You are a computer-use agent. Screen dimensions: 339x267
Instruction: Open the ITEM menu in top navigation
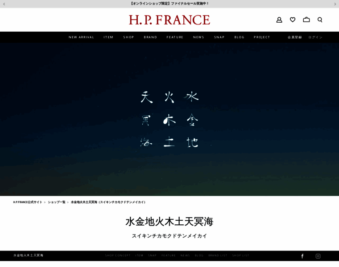108,37
